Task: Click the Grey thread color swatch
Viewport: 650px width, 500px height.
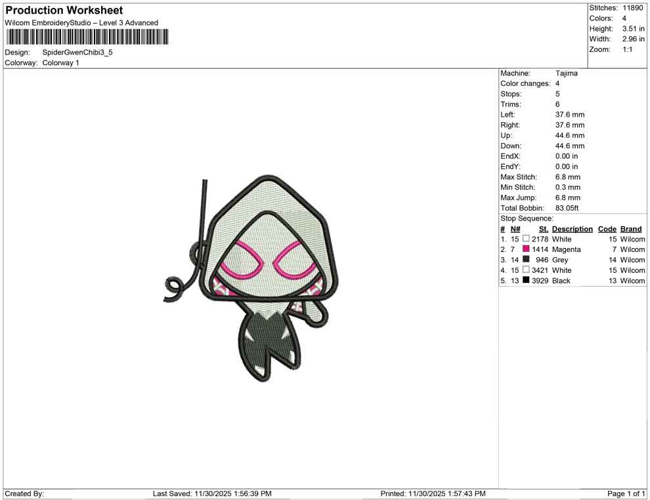Action: pyautogui.click(x=526, y=260)
